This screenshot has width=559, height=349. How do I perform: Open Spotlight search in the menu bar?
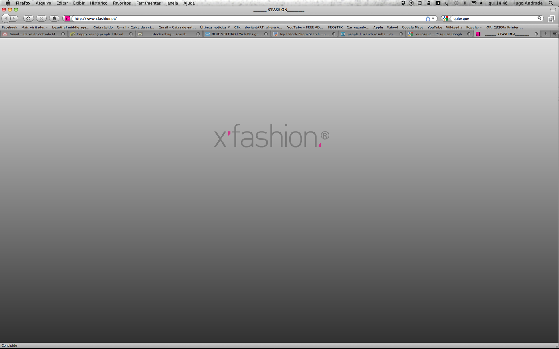click(551, 3)
